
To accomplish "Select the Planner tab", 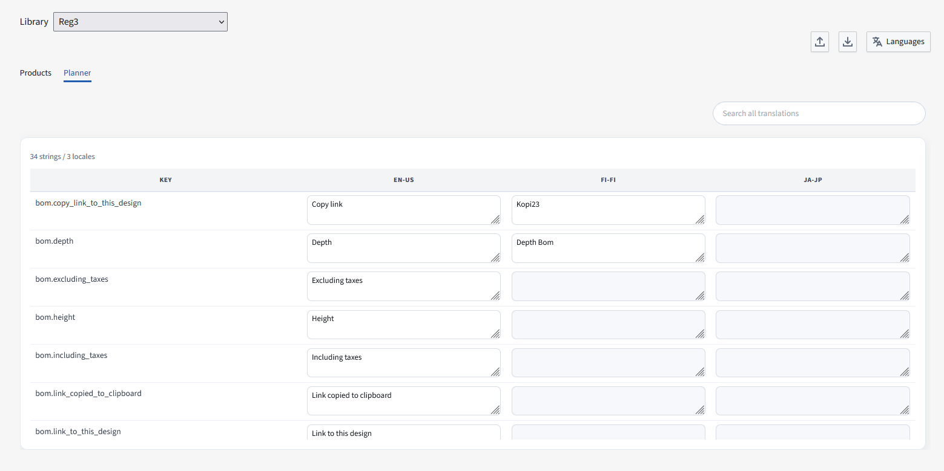I will click(77, 73).
